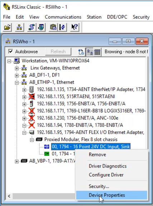The height and width of the screenshot is (206, 153).
Task: Open the DDE/OPC menu
Action: click(117, 17)
